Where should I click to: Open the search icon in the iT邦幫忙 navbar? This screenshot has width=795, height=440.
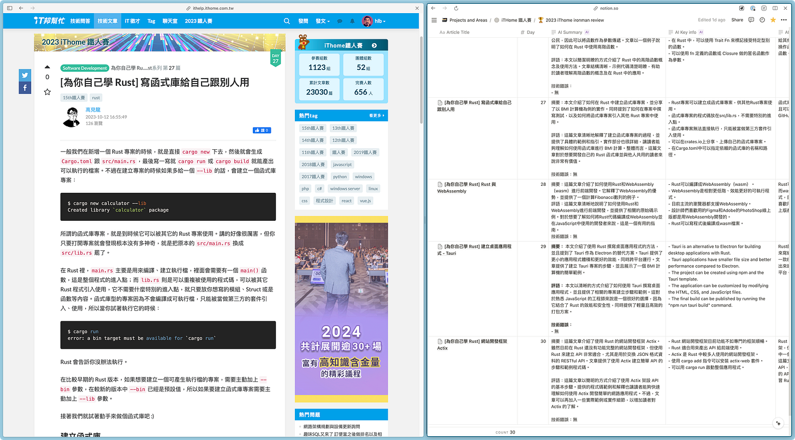coord(287,21)
